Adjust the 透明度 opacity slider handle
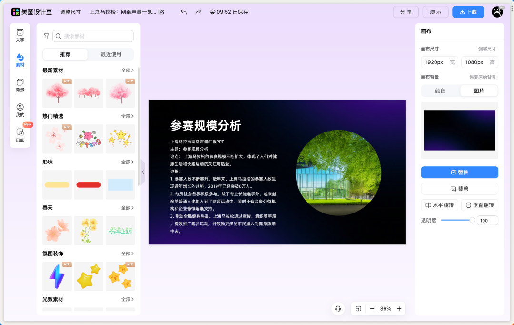Screen dimensions: 514x325 coord(472,220)
